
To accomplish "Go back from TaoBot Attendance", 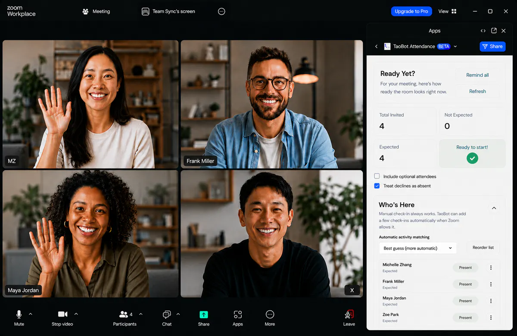I will click(376, 47).
